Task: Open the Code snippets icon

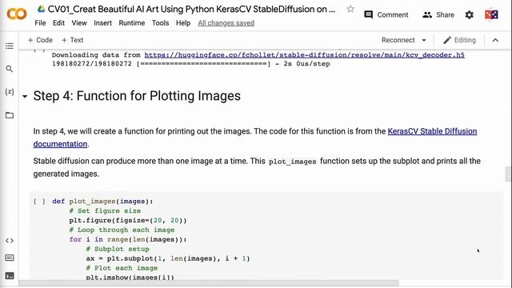Action: tap(10, 241)
